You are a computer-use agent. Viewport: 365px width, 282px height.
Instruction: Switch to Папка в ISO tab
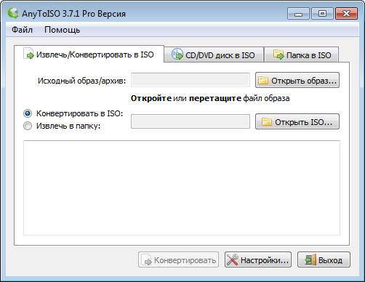(301, 55)
